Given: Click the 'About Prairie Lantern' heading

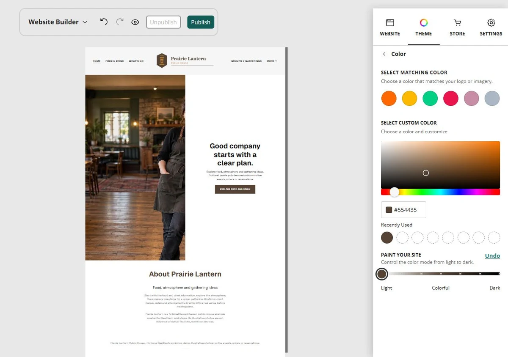Looking at the screenshot, I should point(185,274).
